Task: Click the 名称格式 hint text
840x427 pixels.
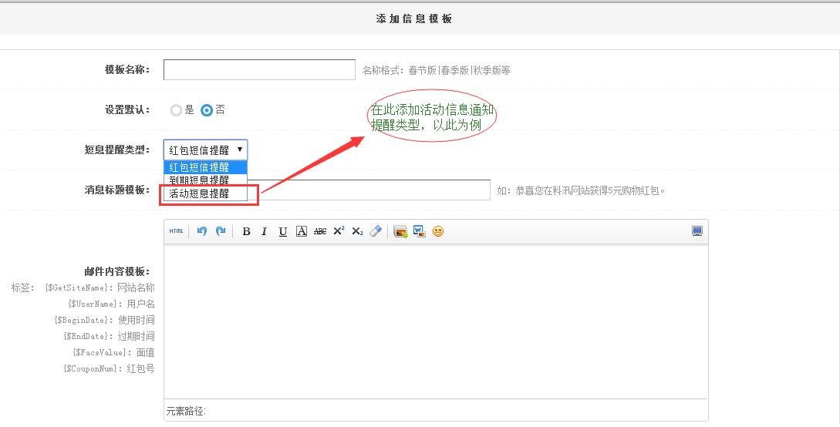Action: click(436, 70)
